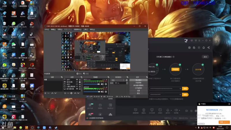Click camera icon in Douyu bottom toolbar
This screenshot has height=130, width=231.
(x=144, y=110)
